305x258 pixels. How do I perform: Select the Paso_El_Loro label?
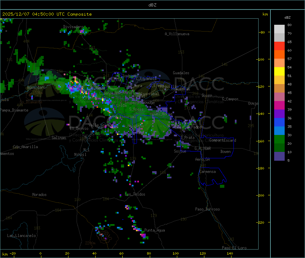[234, 248]
